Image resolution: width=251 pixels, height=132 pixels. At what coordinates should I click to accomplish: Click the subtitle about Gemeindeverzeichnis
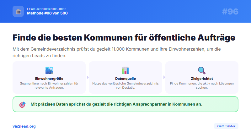(116, 52)
